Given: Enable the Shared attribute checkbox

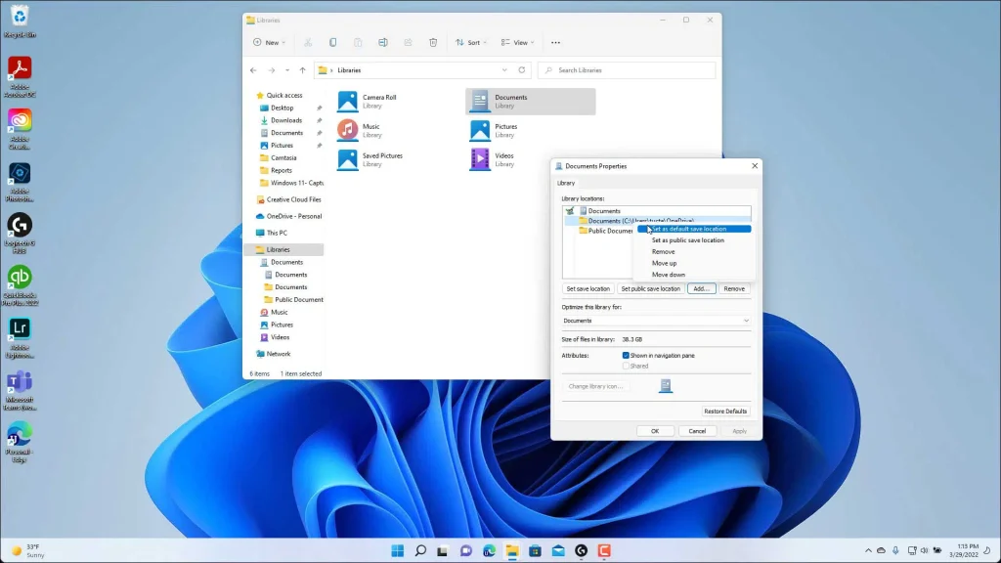Looking at the screenshot, I should [x=627, y=366].
